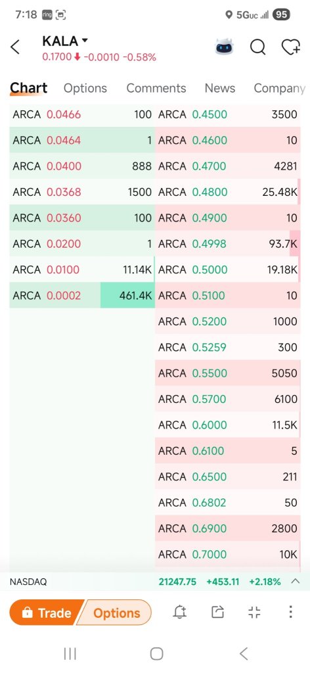Screen dimensions: 310x673
Task: Go to the News tab
Action: pos(220,88)
